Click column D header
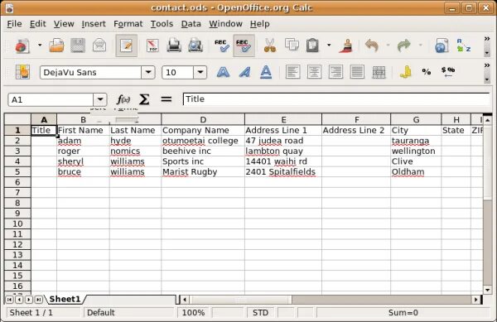Image resolution: width=497 pixels, height=322 pixels. tap(203, 120)
